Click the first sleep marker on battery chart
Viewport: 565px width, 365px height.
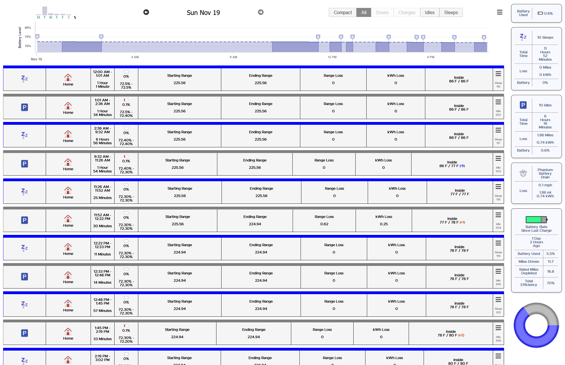(37, 36)
